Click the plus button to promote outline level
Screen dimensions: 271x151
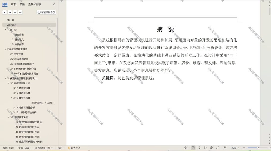[15, 12]
